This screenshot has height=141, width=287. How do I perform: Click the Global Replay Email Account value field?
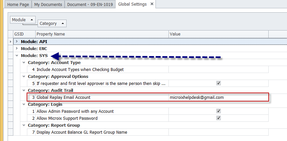pyautogui.click(x=218, y=97)
